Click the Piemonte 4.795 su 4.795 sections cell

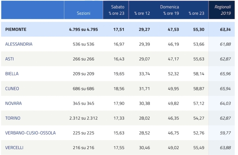[83, 29]
